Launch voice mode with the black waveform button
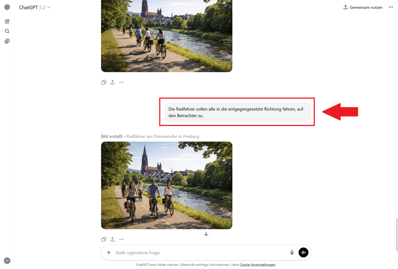The width and height of the screenshot is (398, 269). tap(303, 253)
